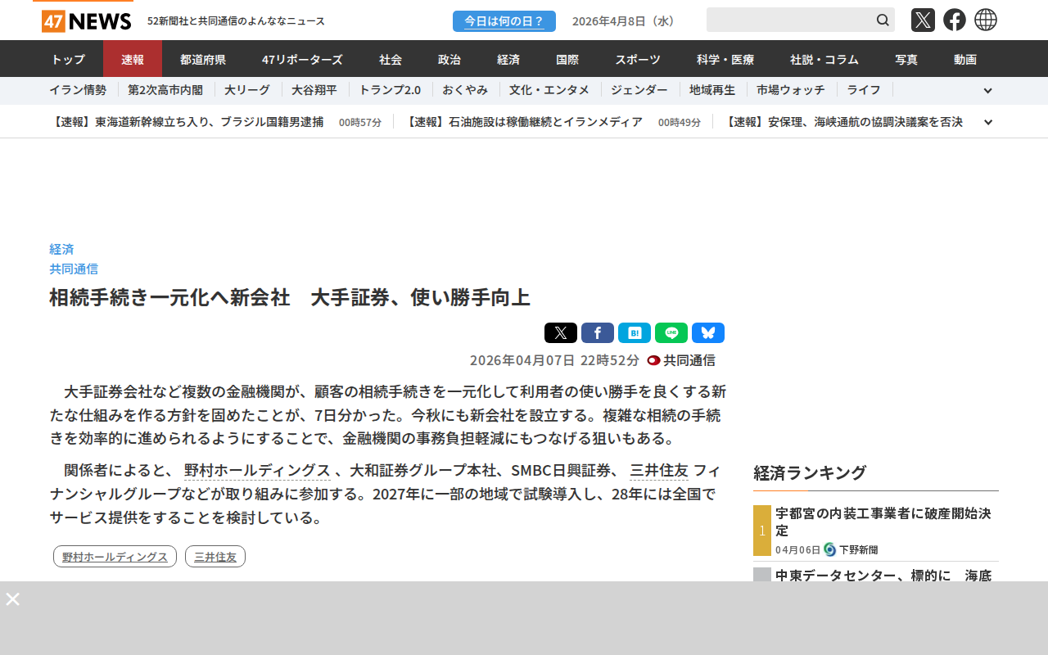Open the 動画 nav tab

[x=965, y=59]
